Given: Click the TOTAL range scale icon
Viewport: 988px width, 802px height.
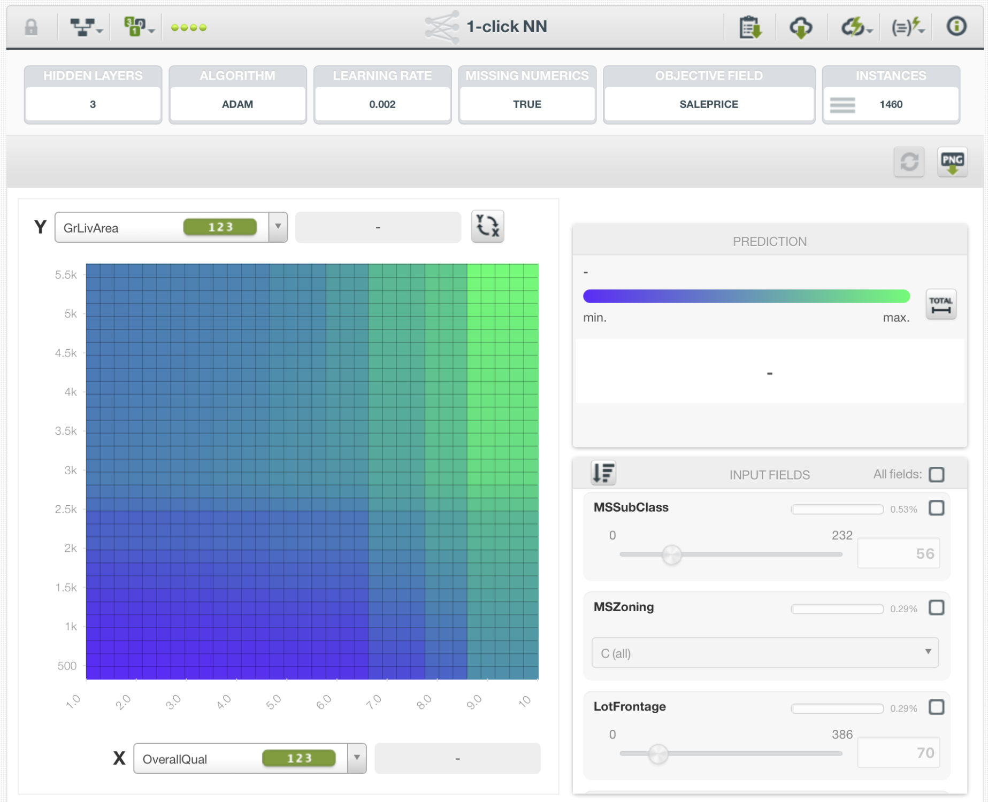Looking at the screenshot, I should pyautogui.click(x=941, y=304).
